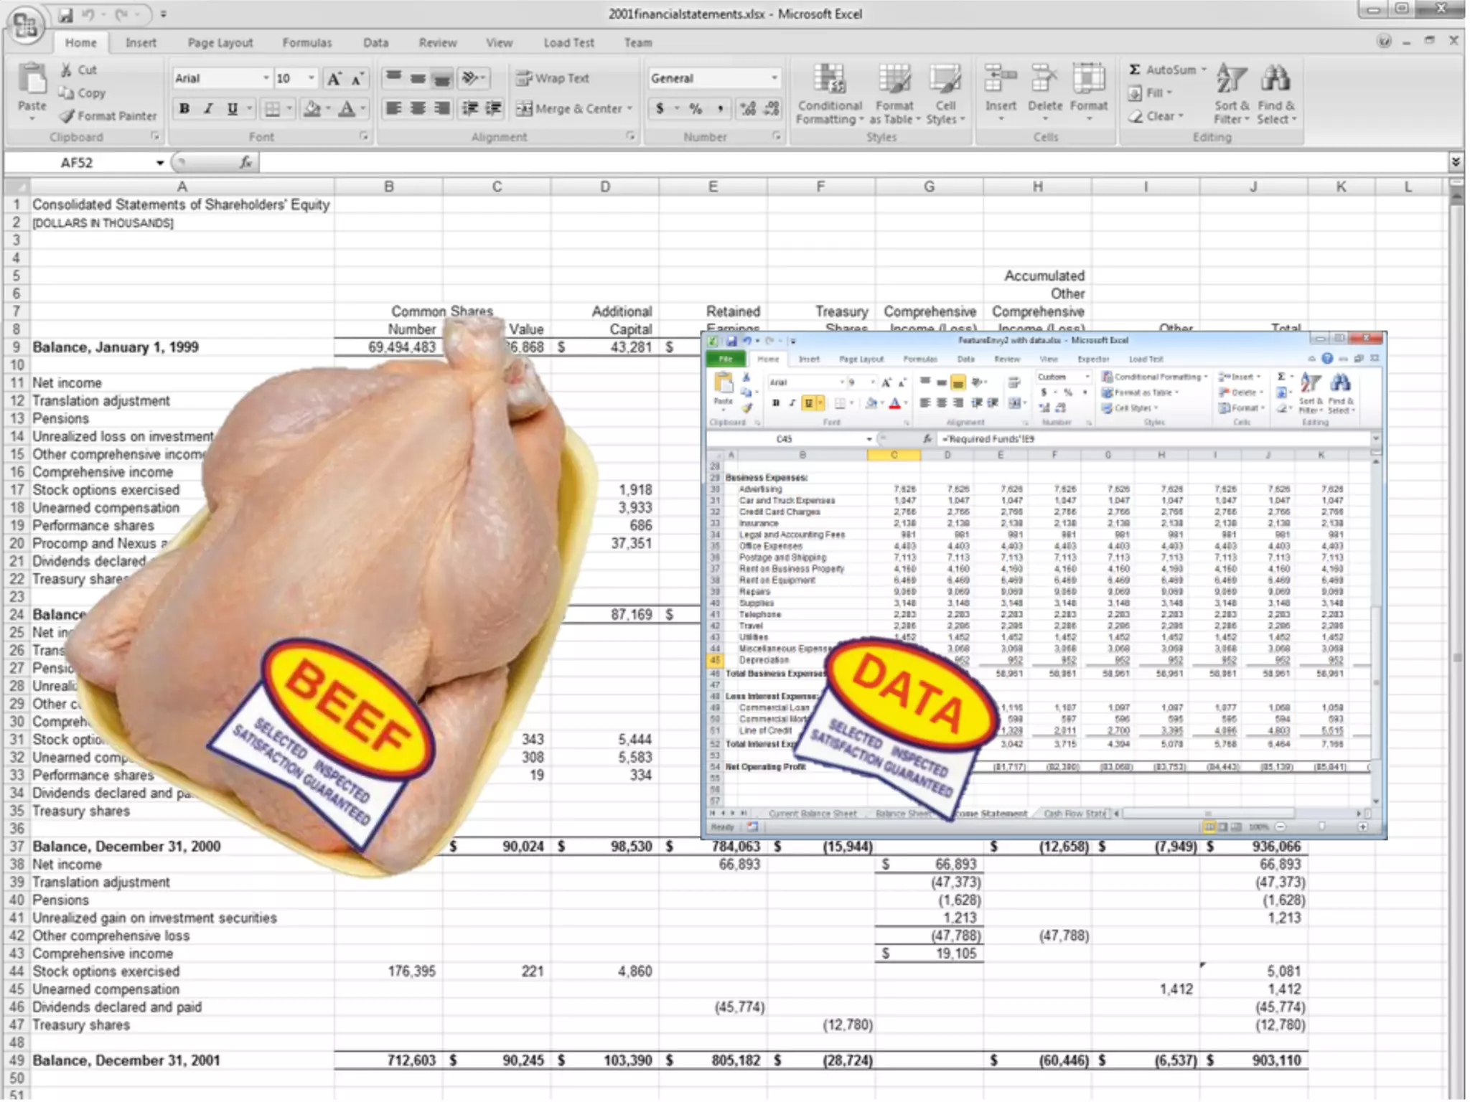Switch to the Formulas ribbon tab
The width and height of the screenshot is (1470, 1102).
(x=306, y=43)
